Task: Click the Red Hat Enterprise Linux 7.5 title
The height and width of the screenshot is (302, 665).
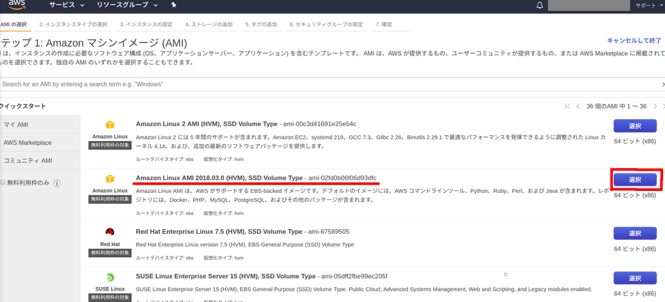Action: click(219, 232)
